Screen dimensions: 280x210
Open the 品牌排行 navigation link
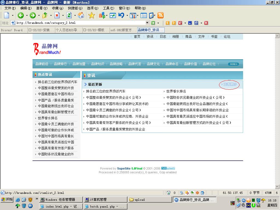click(60, 64)
